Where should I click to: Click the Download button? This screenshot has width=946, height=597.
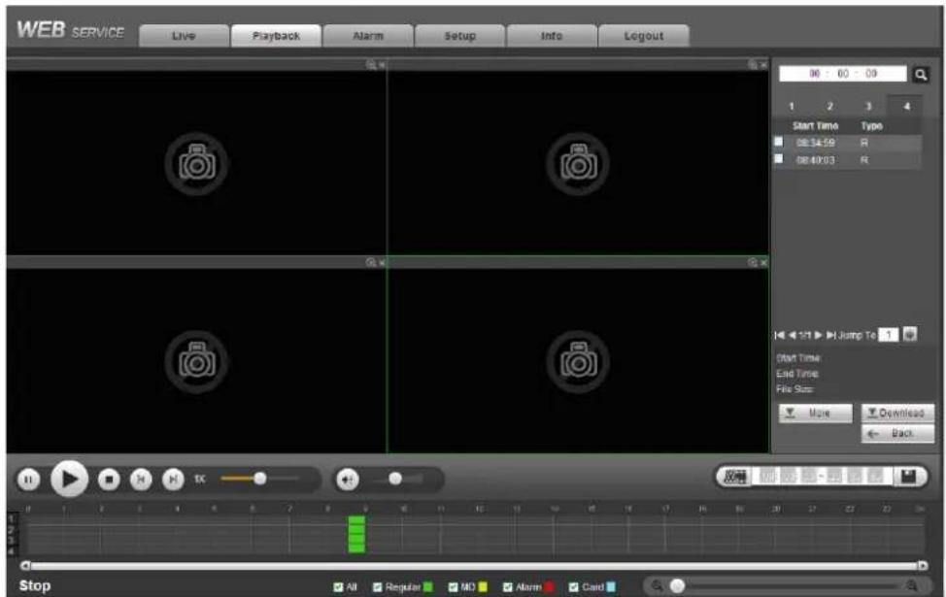tap(897, 413)
